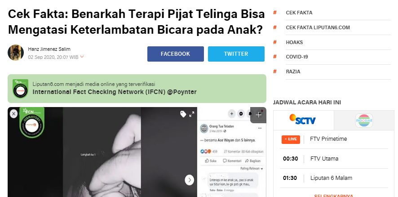Click the IFCN signatory badge in the green banner
Image resolution: width=398 pixels, height=197 pixels.
coord(20,89)
